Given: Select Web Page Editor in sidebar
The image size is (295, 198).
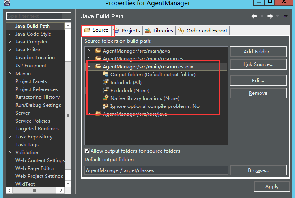Looking at the screenshot, I should [35, 168].
